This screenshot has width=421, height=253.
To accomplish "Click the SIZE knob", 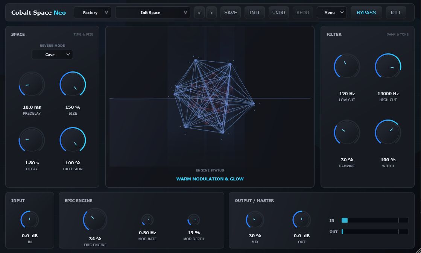I will point(73,85).
